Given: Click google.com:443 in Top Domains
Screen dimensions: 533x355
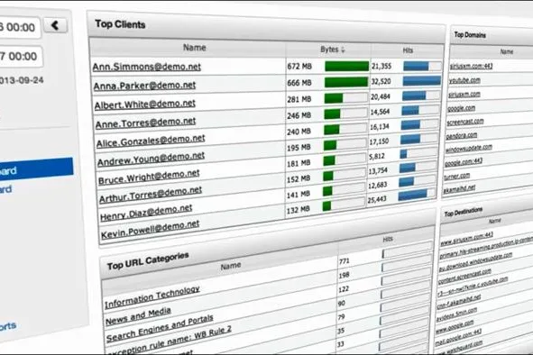Looking at the screenshot, I should click(x=464, y=162).
